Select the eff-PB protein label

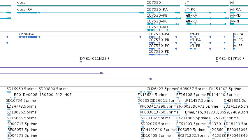tap(195, 46)
